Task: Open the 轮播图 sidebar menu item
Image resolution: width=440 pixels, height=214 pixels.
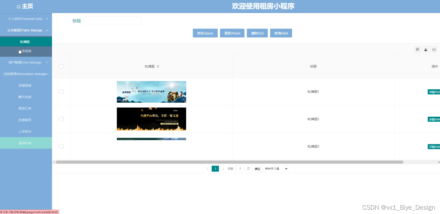Action: (25, 41)
